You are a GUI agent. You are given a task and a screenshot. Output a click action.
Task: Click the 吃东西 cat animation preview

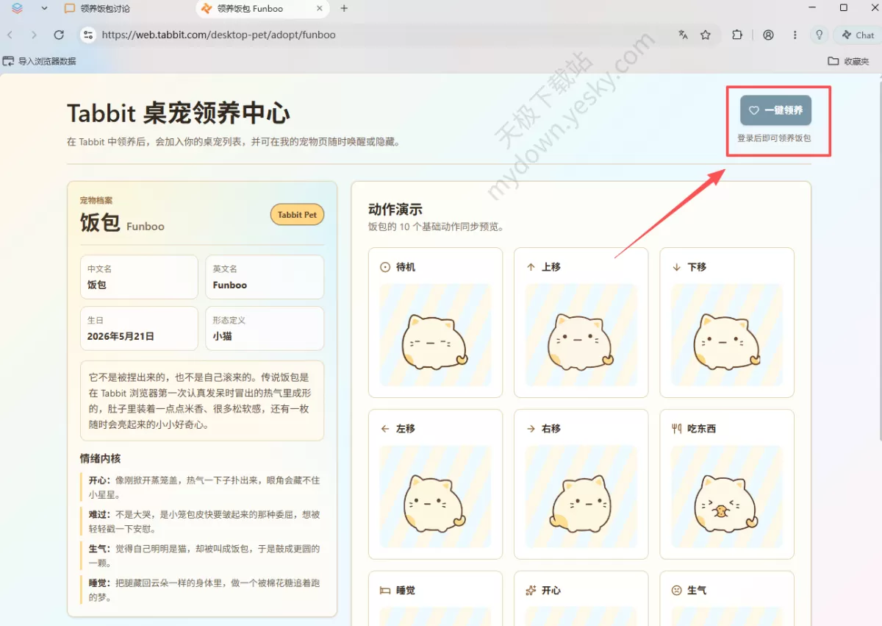pyautogui.click(x=727, y=497)
